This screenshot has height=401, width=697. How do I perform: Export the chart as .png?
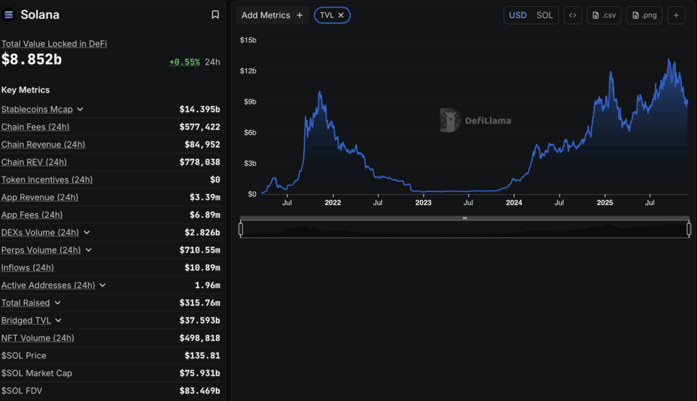tap(643, 15)
